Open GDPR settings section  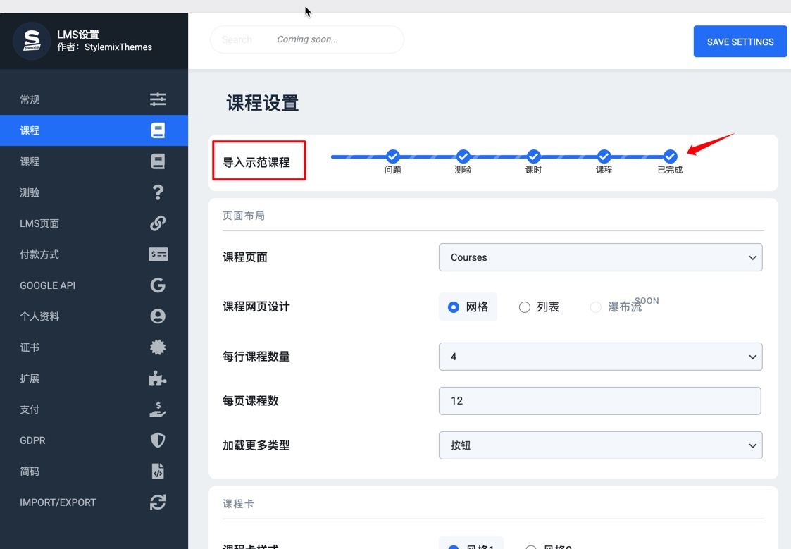click(x=94, y=440)
